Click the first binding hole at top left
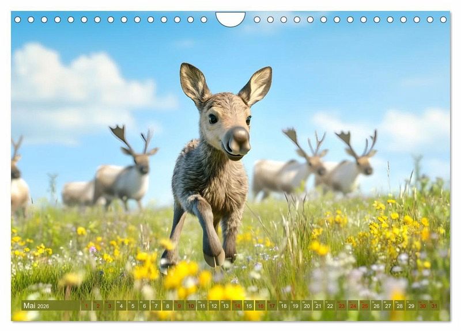This screenshot has width=461, height=332. (17, 20)
